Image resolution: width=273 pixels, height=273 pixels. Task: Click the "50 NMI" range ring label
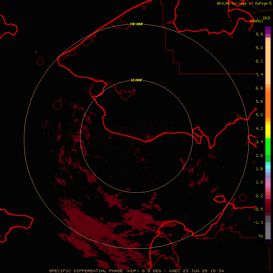pos(136,80)
